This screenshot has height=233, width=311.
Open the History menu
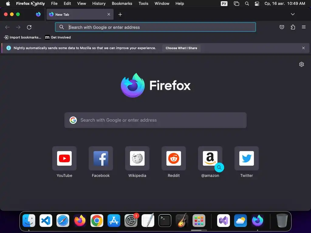click(99, 4)
